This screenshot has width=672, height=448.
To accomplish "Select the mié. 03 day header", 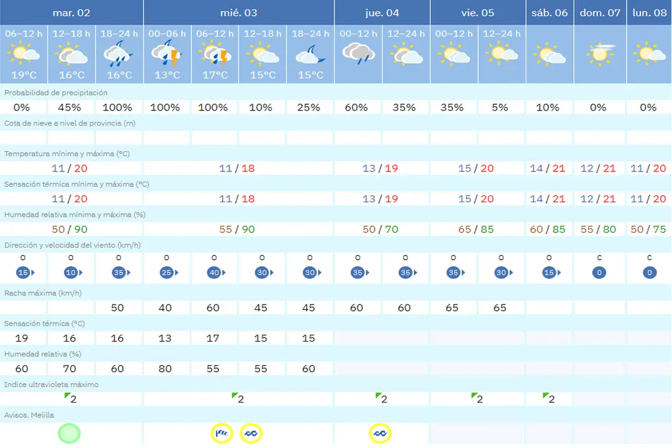I will click(239, 12).
